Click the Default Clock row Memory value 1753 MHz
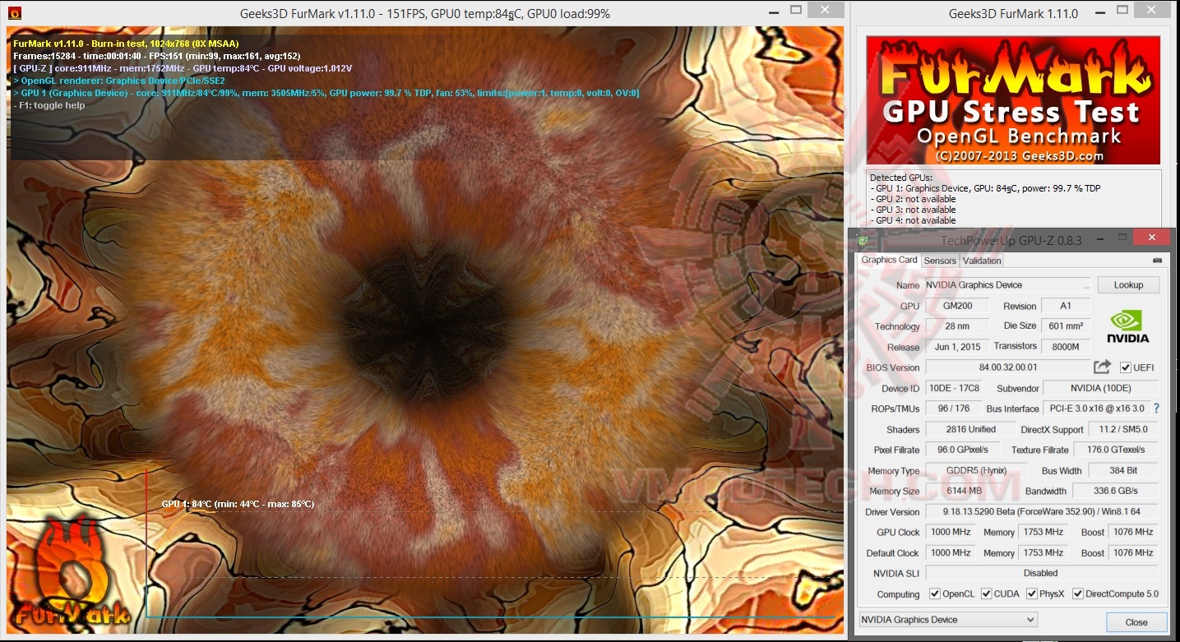This screenshot has width=1180, height=642. click(x=1044, y=552)
